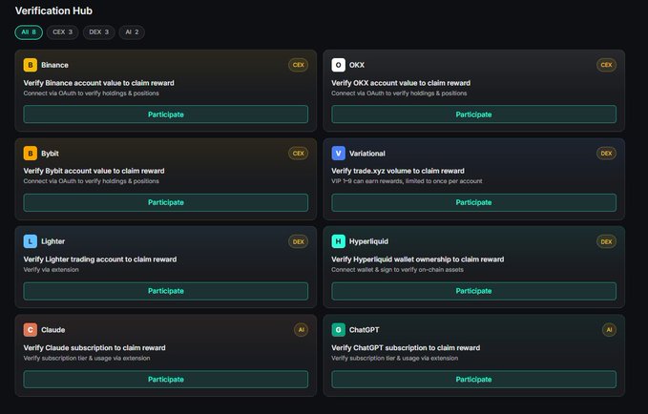Click 'Verify Hyperliquid wallet ownership to claim reward'
The image size is (648, 414).
click(418, 259)
